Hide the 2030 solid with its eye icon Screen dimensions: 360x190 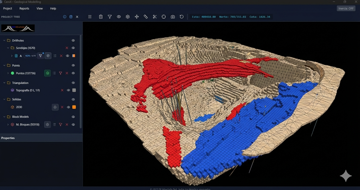point(68,107)
